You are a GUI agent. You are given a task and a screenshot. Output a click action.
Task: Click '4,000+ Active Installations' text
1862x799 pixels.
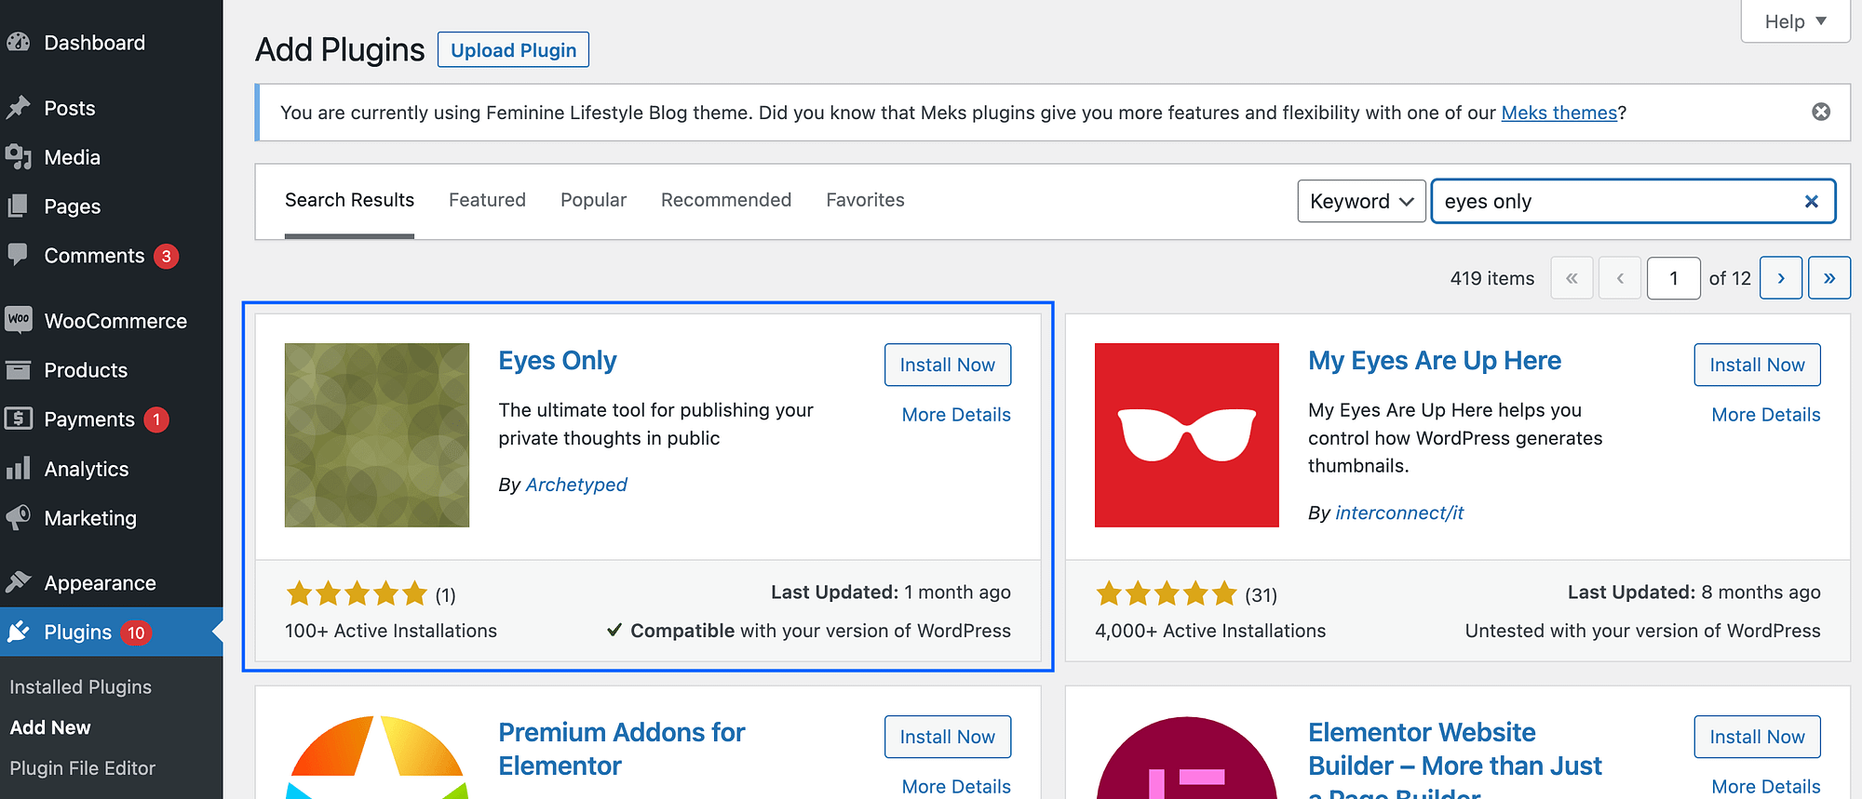1210,631
